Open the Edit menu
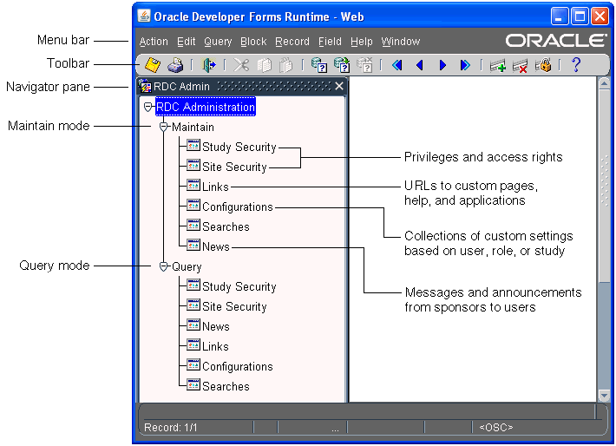 point(186,42)
